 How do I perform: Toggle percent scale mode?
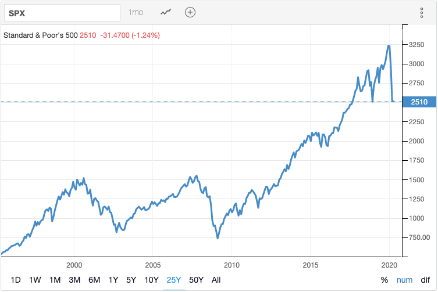click(384, 280)
